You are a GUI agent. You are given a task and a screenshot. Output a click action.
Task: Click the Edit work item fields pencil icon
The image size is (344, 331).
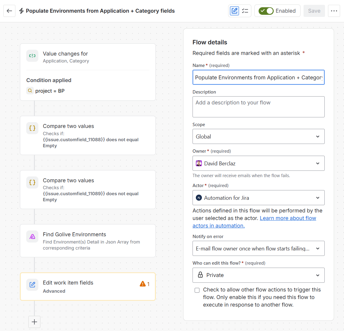coord(32,285)
